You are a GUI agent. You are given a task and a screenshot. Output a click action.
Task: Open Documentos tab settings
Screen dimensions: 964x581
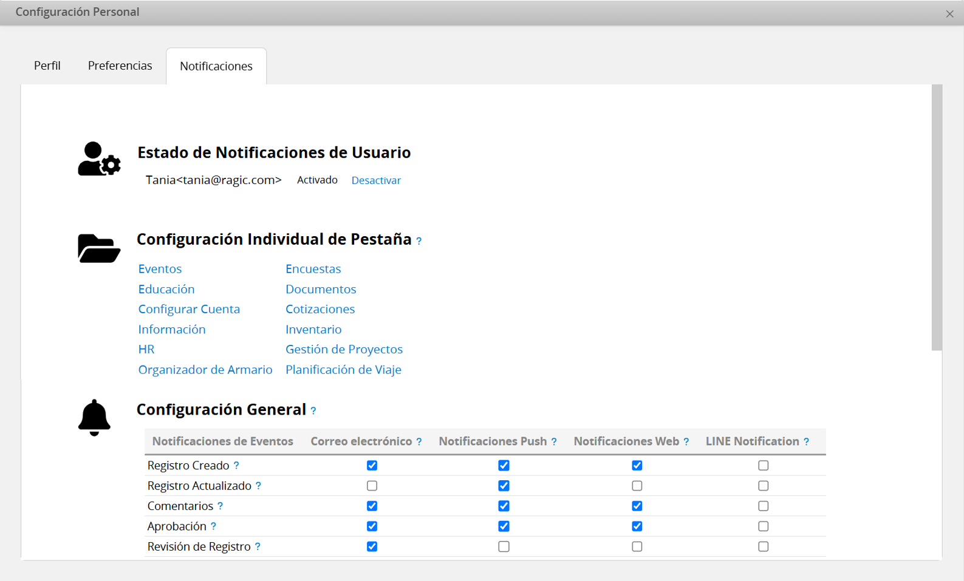click(x=321, y=289)
